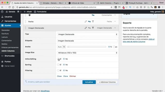This screenshot has width=165, height=92.
Task: Click sort arrows icon in Imagen Destacada row
Action: tap(89, 28)
